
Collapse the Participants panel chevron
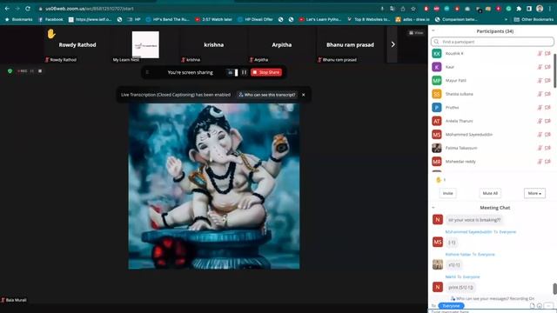tap(433, 31)
